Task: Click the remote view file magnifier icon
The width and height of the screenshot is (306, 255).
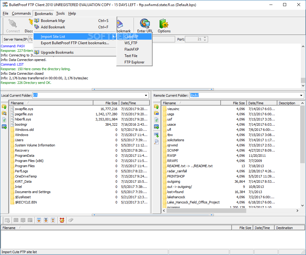Action: [156, 142]
